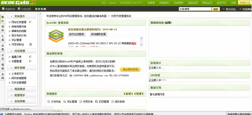Open 主菜单 in top navigation
252x115 pixels.
pyautogui.click(x=151, y=3)
